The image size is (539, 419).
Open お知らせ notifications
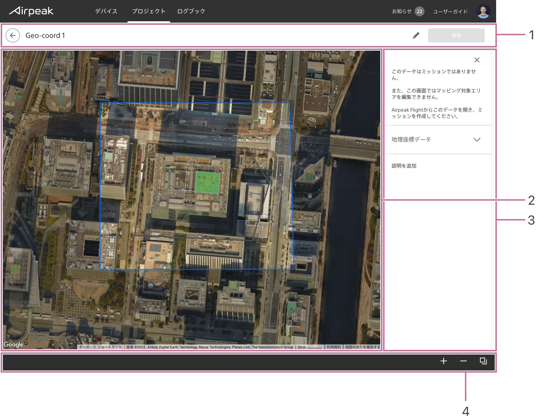[402, 11]
